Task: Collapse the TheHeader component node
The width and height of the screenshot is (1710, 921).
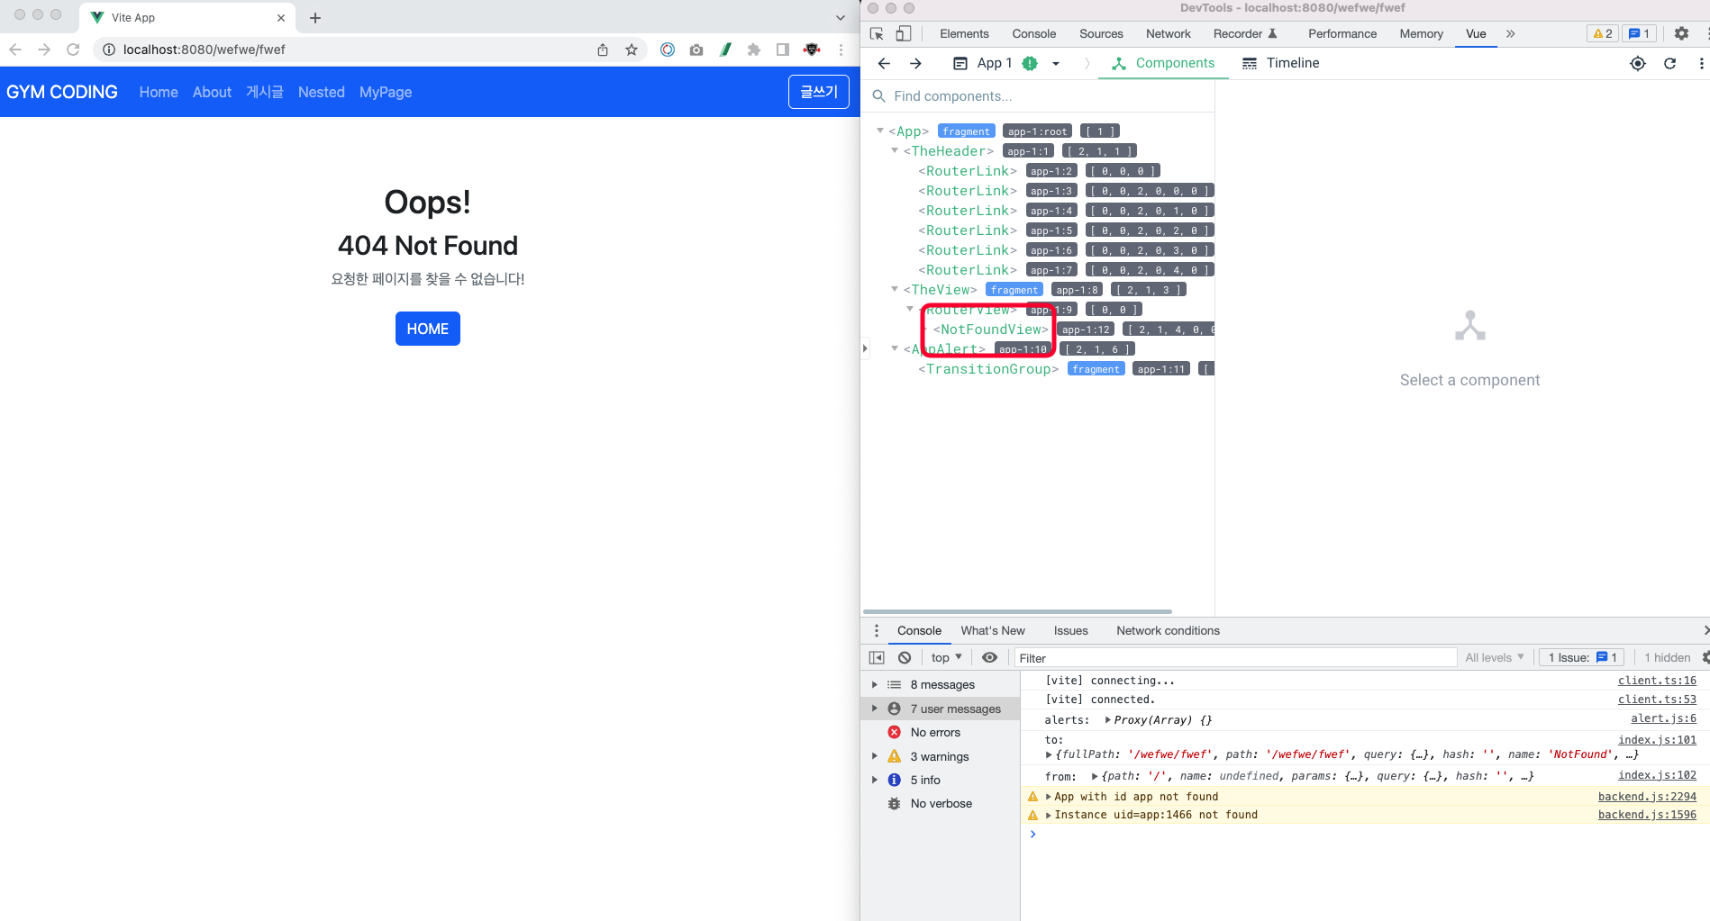Action: click(895, 150)
